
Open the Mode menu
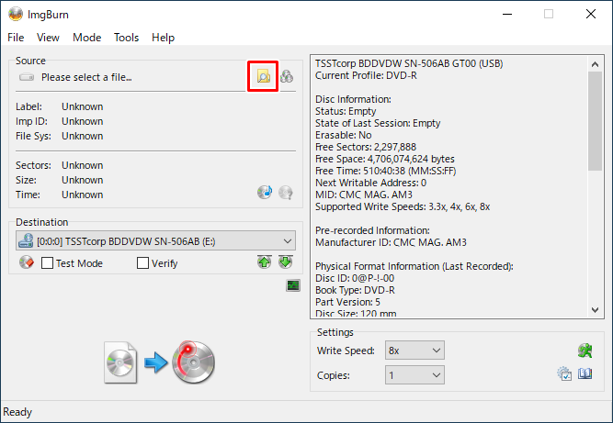86,38
